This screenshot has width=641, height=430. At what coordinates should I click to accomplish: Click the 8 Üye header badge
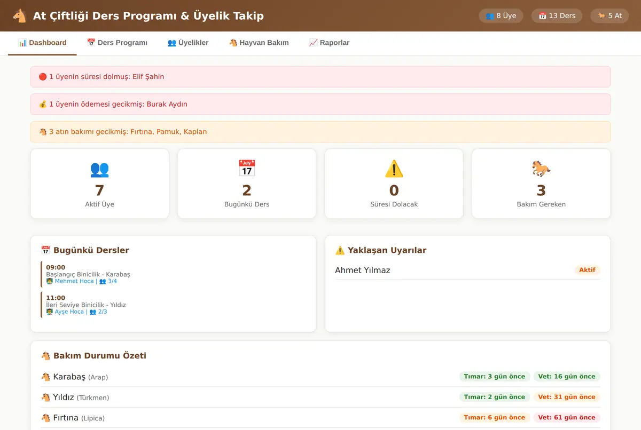coord(501,16)
